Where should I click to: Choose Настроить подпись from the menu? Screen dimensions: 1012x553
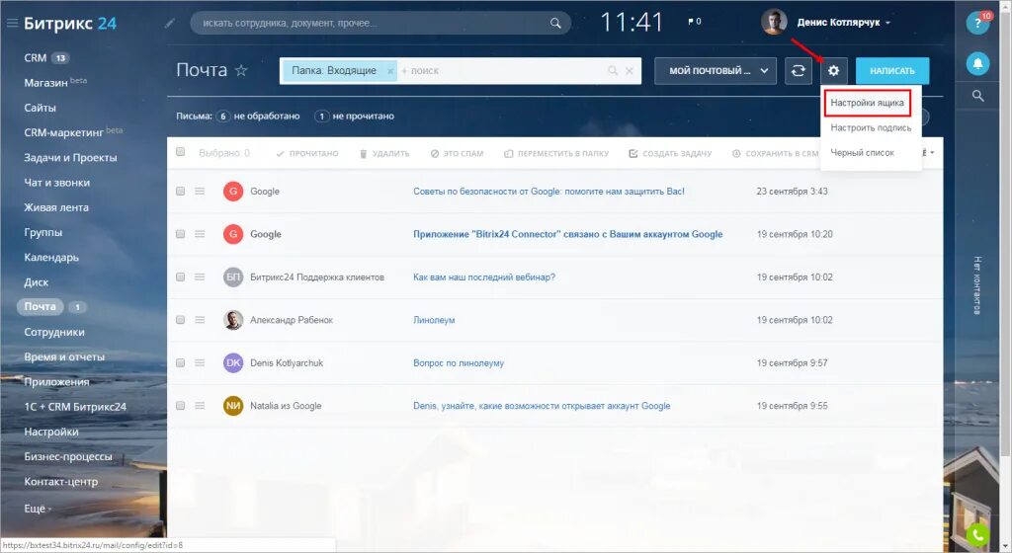click(x=871, y=127)
